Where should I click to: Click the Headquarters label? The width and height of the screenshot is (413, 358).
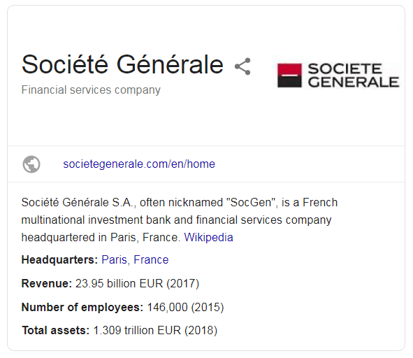pyautogui.click(x=60, y=259)
